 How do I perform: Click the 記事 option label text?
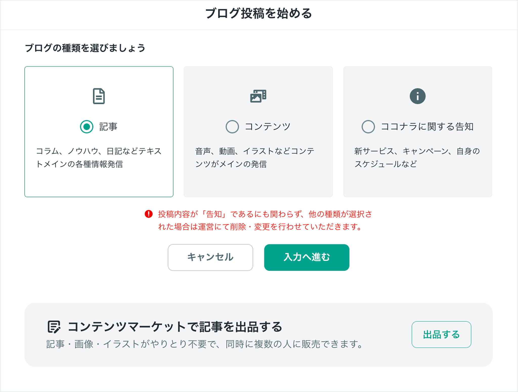[x=108, y=127]
